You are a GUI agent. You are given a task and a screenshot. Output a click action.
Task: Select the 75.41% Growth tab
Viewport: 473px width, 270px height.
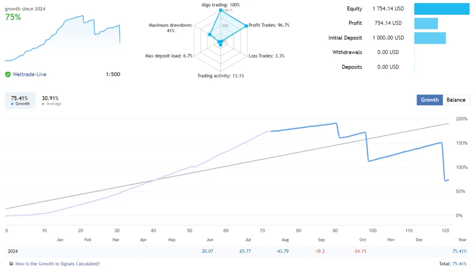click(20, 101)
